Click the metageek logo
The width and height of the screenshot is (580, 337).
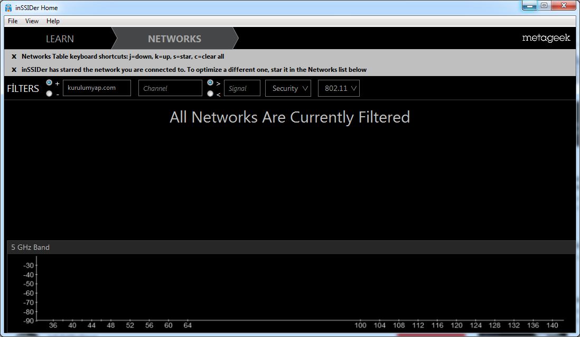546,38
